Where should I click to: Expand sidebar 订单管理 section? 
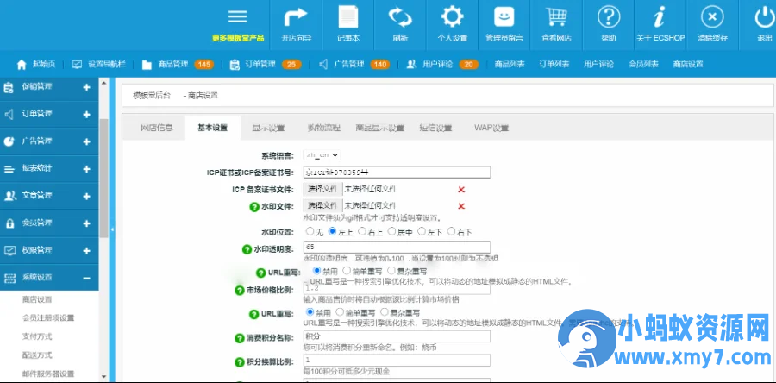point(86,115)
